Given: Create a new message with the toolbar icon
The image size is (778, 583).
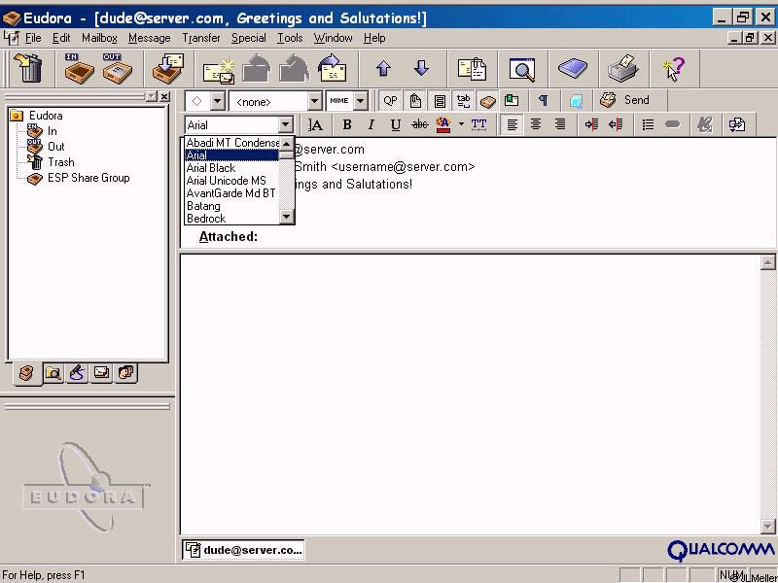Looking at the screenshot, I should 218,70.
